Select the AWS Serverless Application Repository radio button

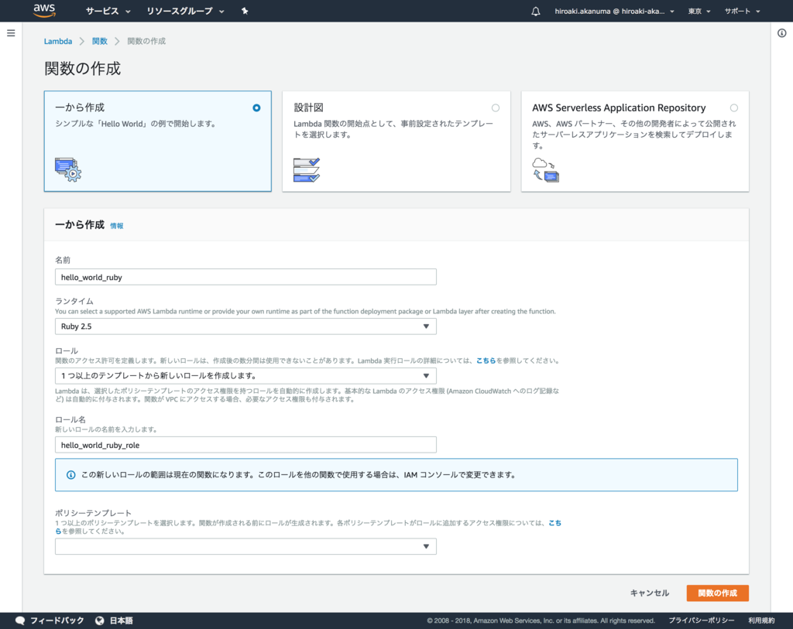coord(734,108)
